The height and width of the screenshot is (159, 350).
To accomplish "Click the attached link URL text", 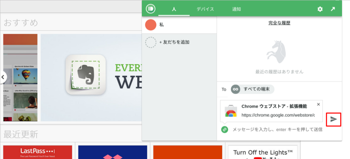I will (x=278, y=115).
